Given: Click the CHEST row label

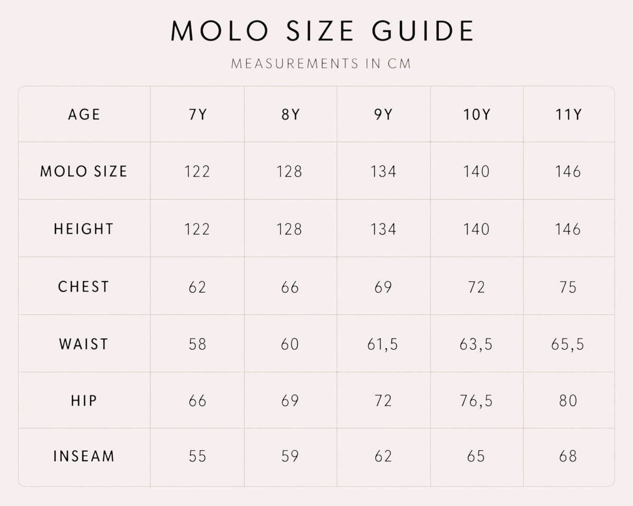Looking at the screenshot, I should click(84, 287).
